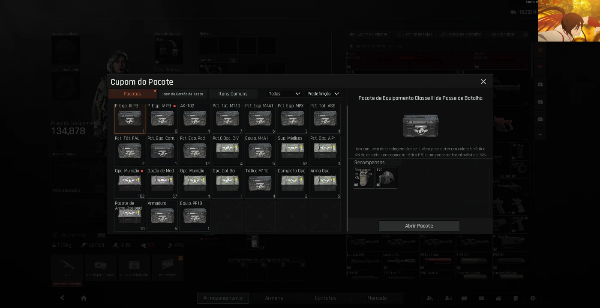Open Configurar Itens in loadout panel
This screenshot has height=308, width=600.
101,267
